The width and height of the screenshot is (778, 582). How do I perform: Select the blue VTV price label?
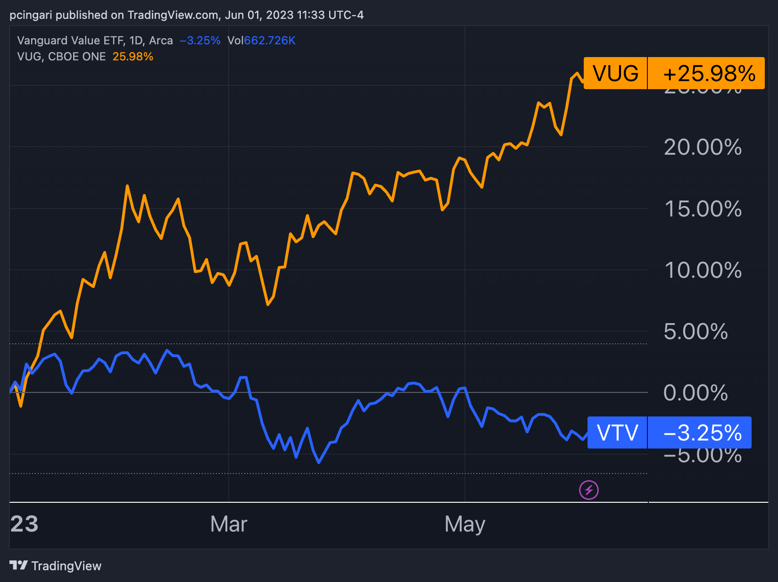[x=617, y=432]
